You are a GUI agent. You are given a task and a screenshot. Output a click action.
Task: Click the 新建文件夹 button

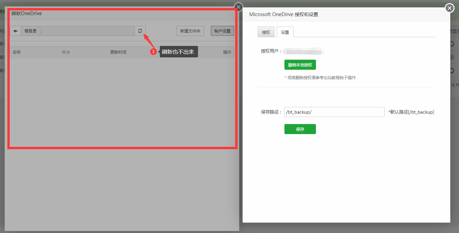pyautogui.click(x=190, y=31)
